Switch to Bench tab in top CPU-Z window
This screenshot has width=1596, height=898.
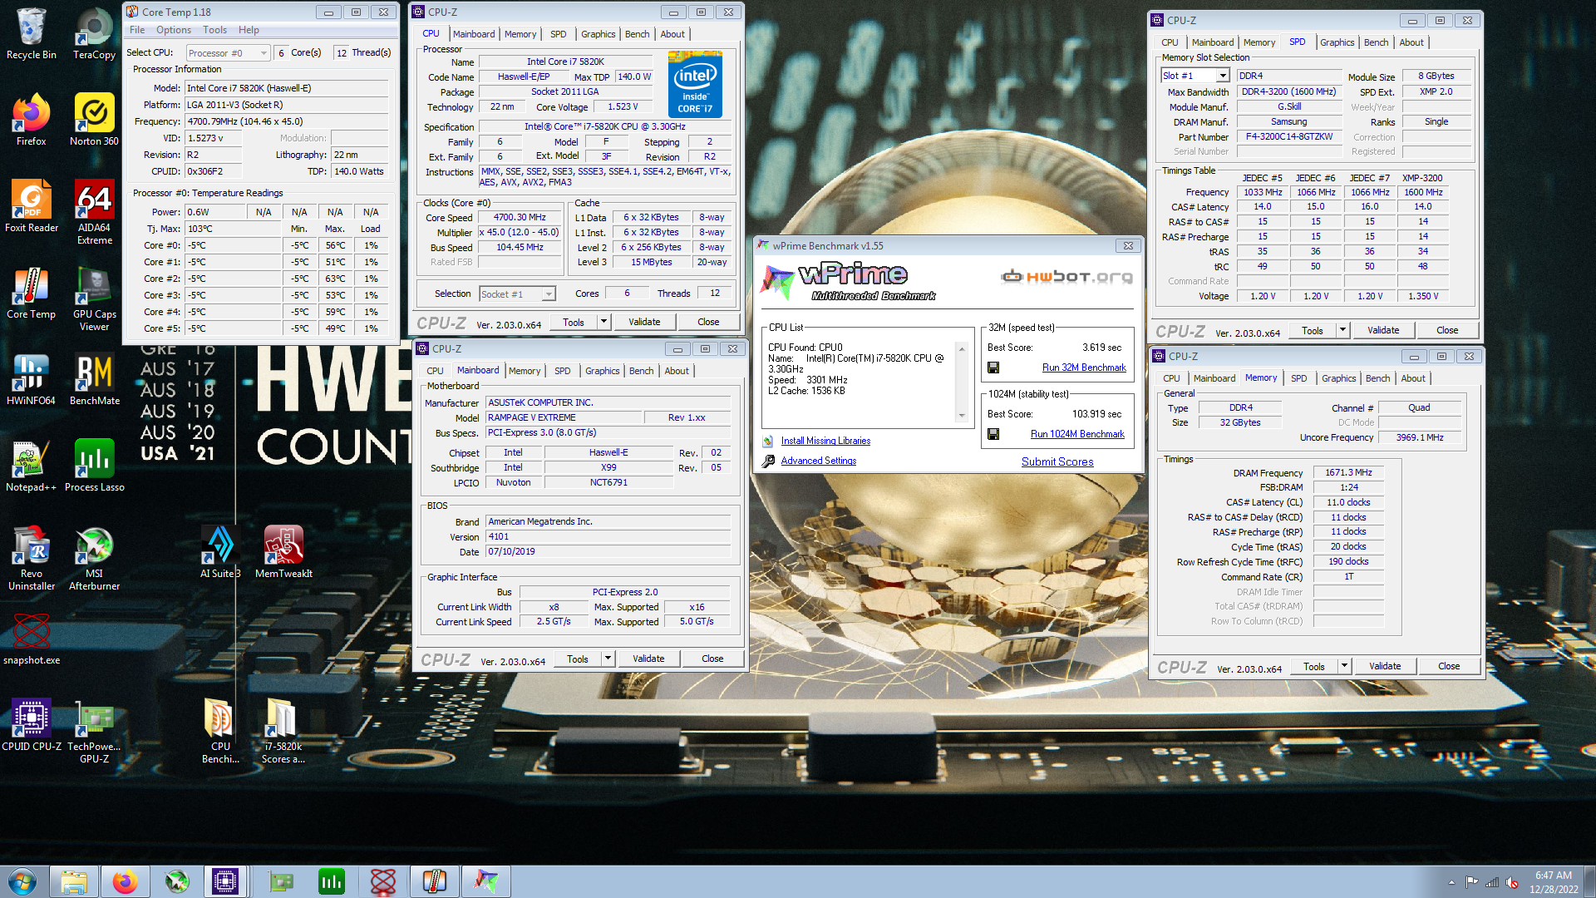[637, 34]
